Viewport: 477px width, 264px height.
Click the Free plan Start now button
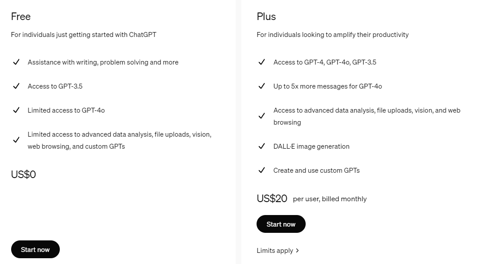(x=35, y=249)
